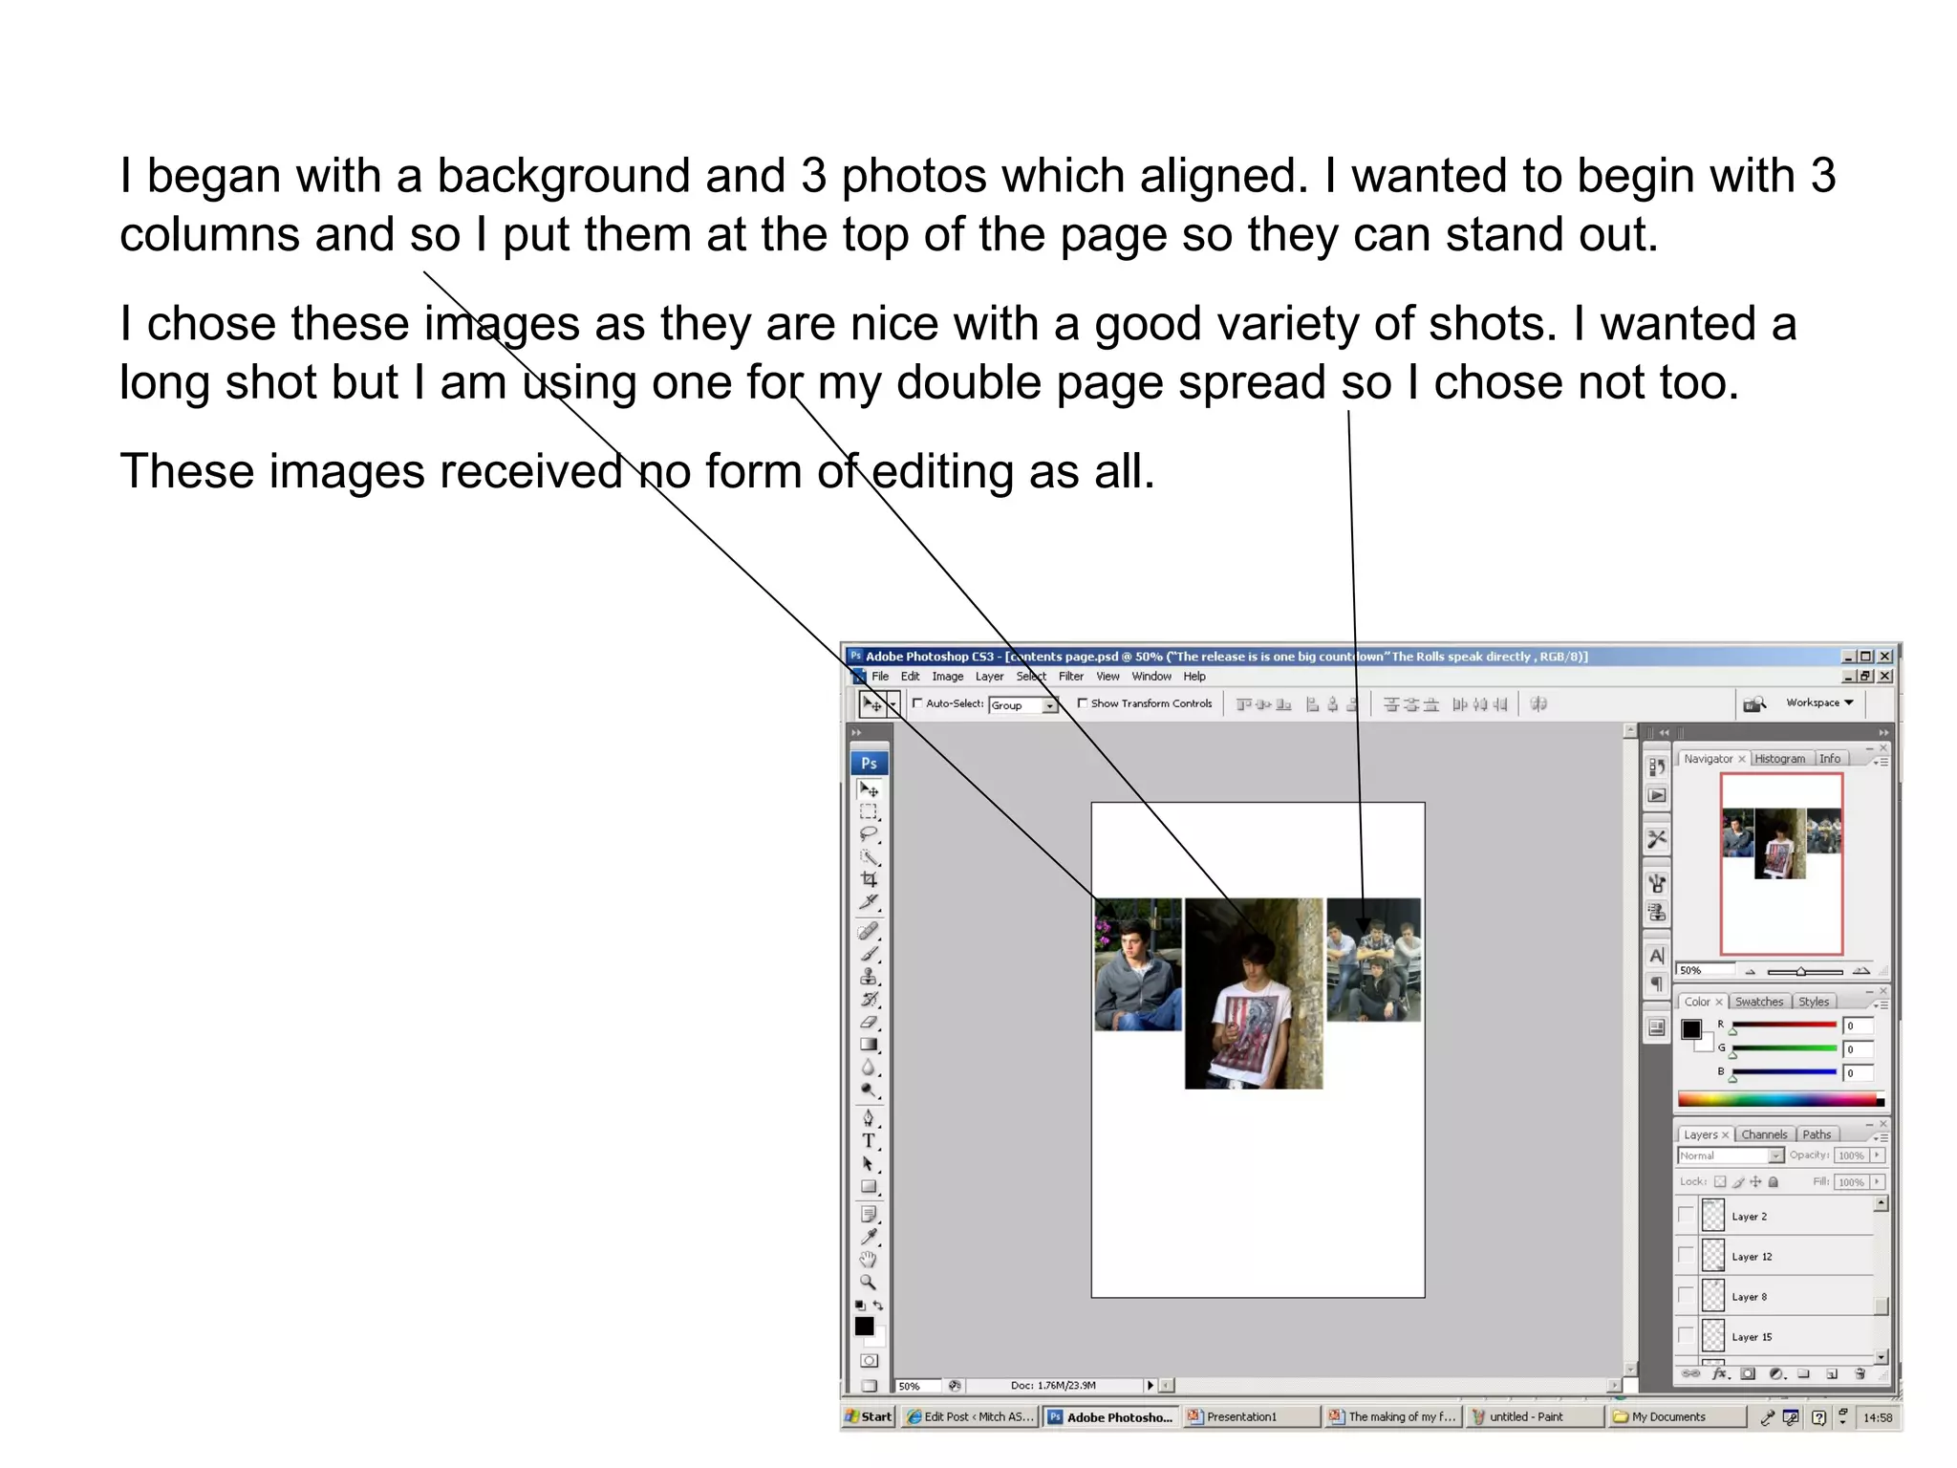Open the Navigator panel options menu
This screenshot has height=1468, width=1957.
tap(1881, 762)
